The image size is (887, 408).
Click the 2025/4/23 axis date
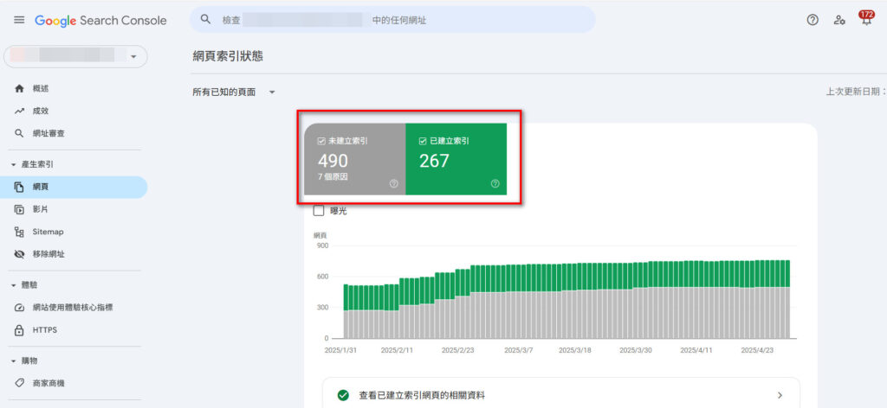click(x=759, y=350)
